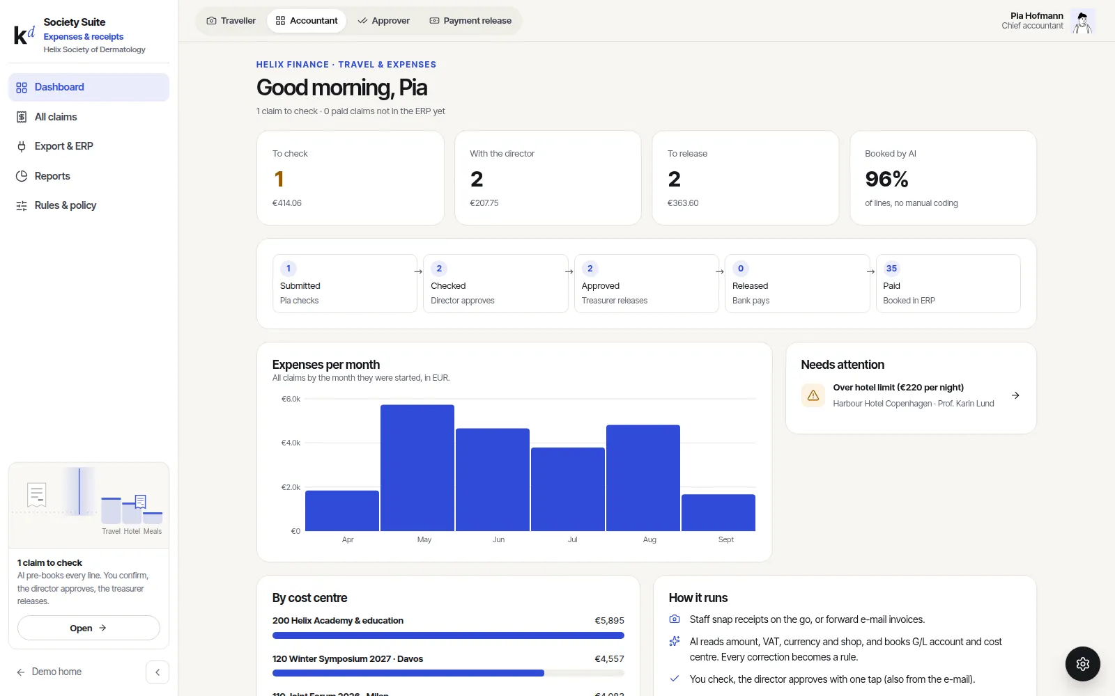Collapse the sidebar with the chevron button
The height and width of the screenshot is (696, 1115).
coord(157,672)
